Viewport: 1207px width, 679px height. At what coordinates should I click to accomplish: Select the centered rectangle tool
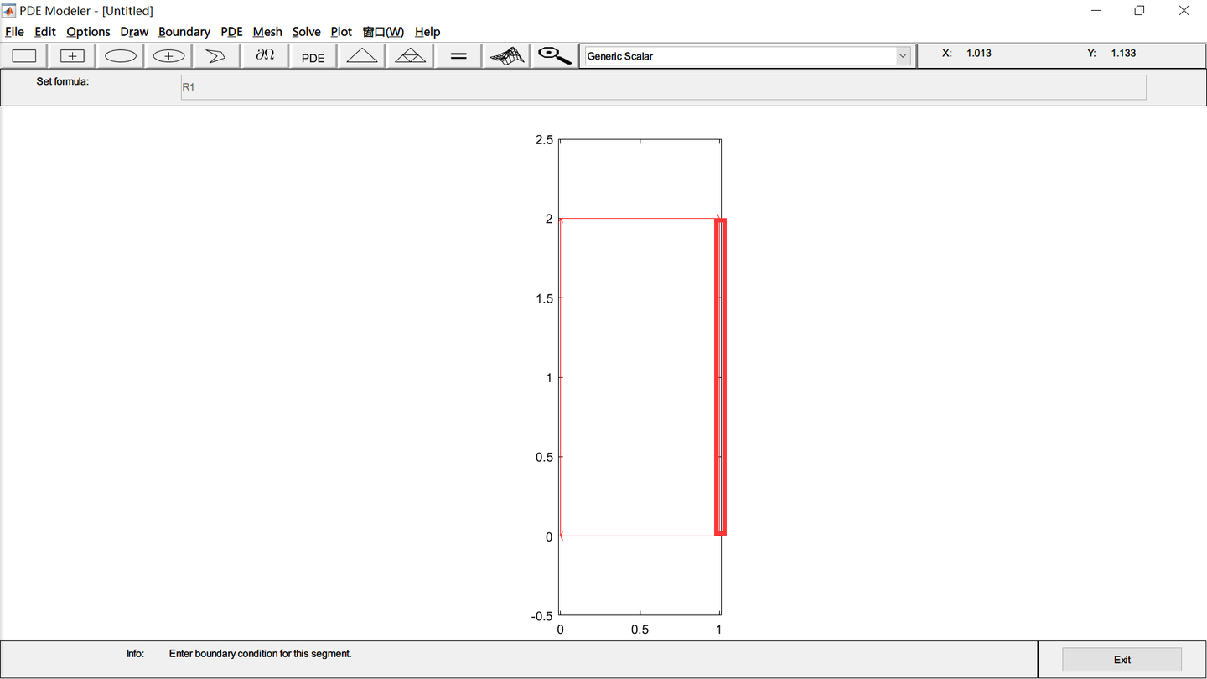pyautogui.click(x=71, y=55)
